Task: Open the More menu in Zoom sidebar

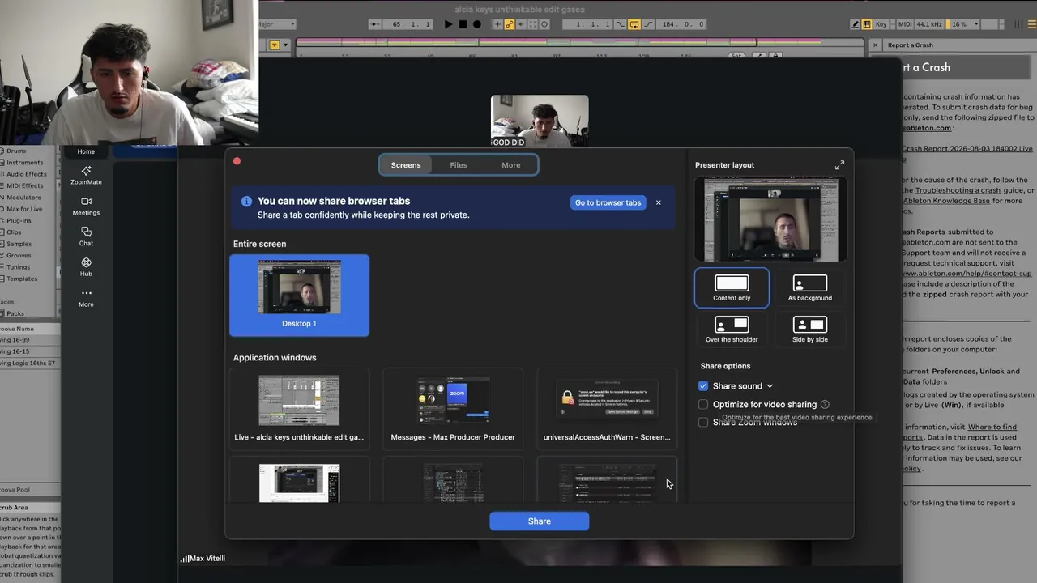Action: 86,298
